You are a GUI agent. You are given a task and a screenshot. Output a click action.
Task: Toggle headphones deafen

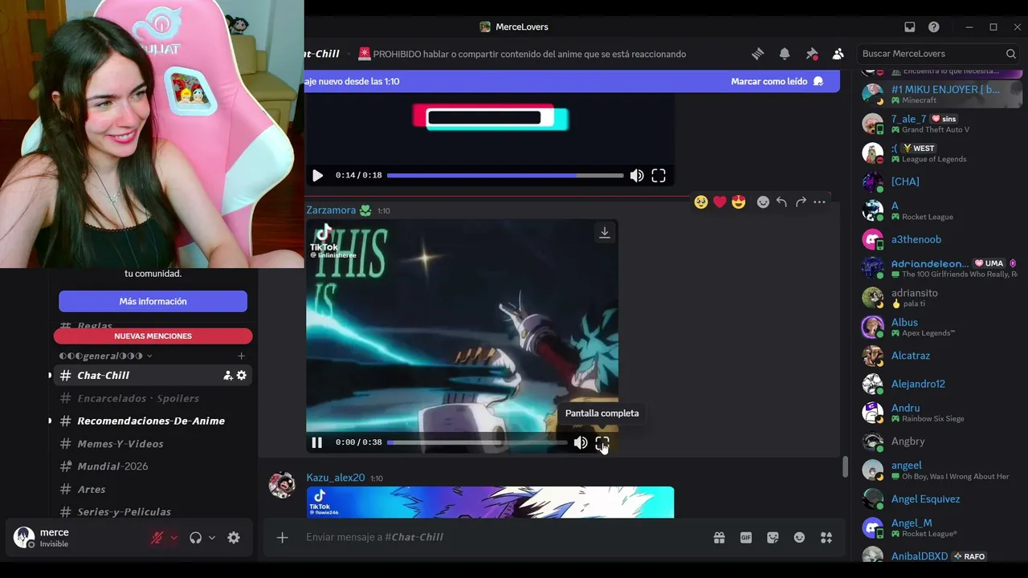[x=195, y=538]
